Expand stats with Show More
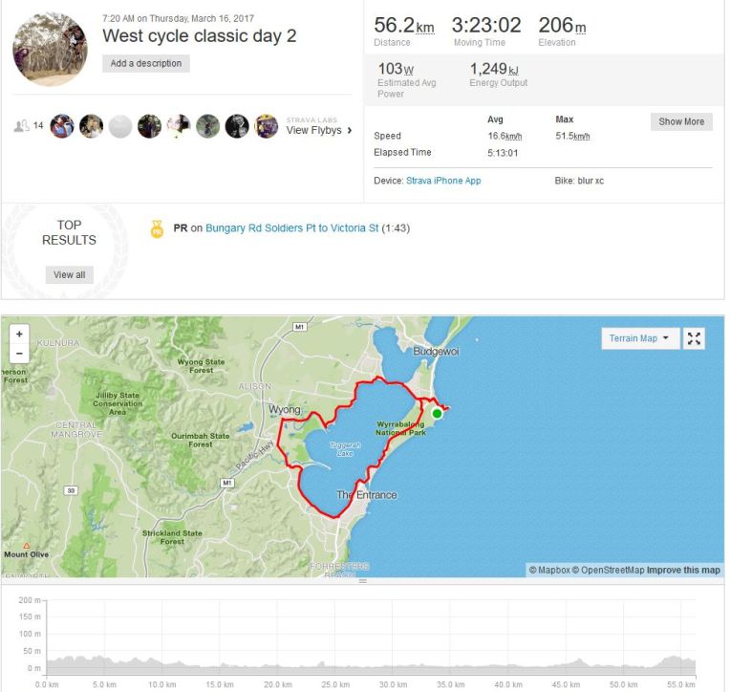 (681, 121)
